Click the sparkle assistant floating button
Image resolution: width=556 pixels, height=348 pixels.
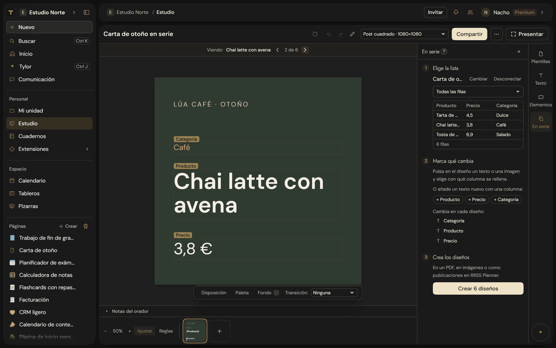[x=540, y=332]
